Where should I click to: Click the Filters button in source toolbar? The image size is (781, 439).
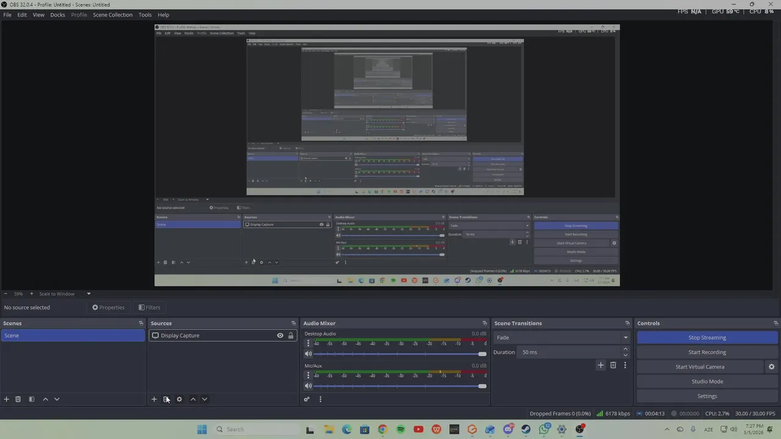point(149,308)
